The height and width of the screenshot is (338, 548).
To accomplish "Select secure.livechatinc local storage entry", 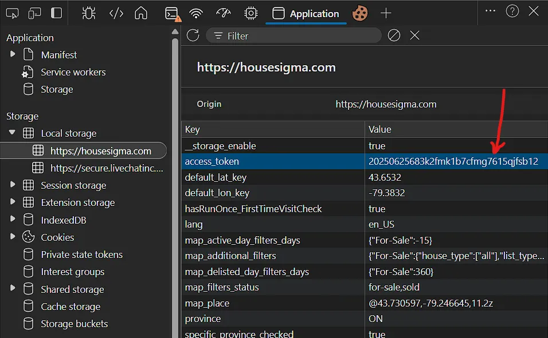I will tap(107, 168).
